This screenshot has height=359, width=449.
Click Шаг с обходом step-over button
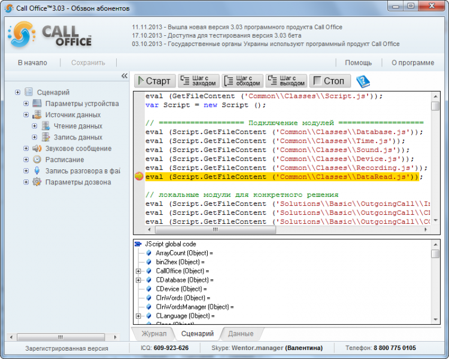pos(242,81)
